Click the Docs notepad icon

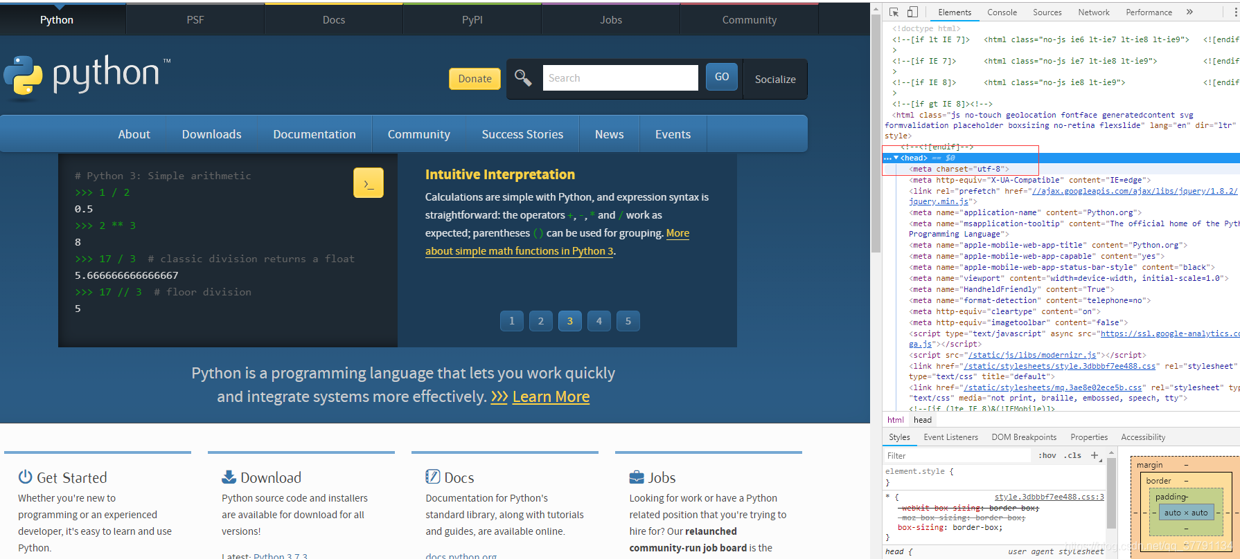click(433, 477)
